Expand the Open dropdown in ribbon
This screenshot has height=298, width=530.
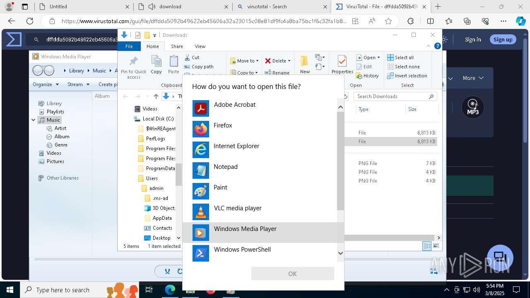tap(368, 58)
